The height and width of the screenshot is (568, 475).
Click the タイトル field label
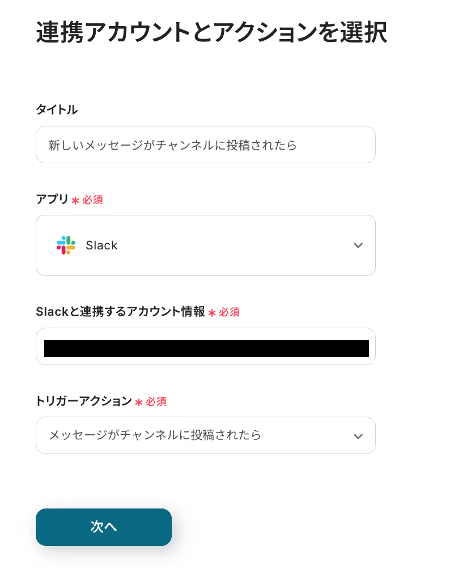(x=57, y=110)
